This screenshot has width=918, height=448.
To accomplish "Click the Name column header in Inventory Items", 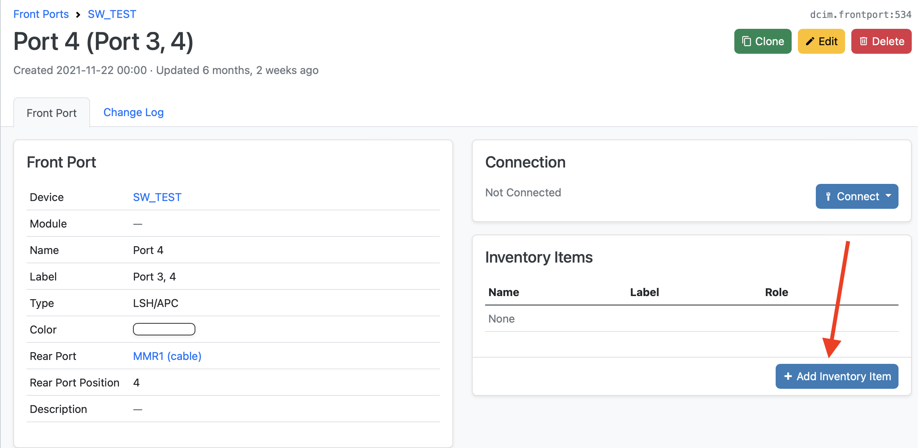I will coord(503,292).
